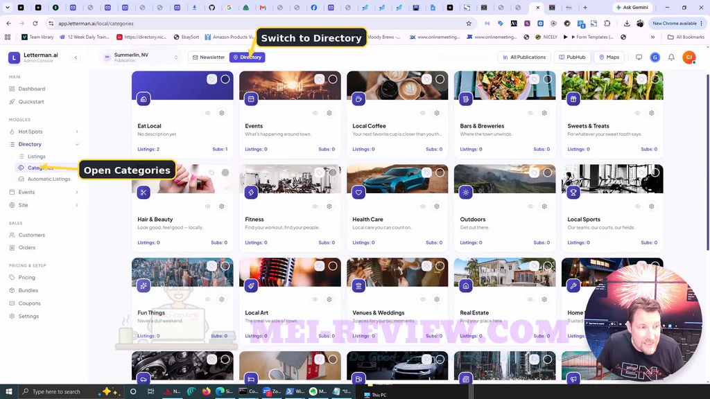The height and width of the screenshot is (399, 710).
Task: Open the PubHub button
Action: click(x=572, y=57)
